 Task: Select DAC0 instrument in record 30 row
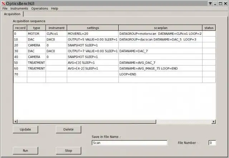[57, 51]
